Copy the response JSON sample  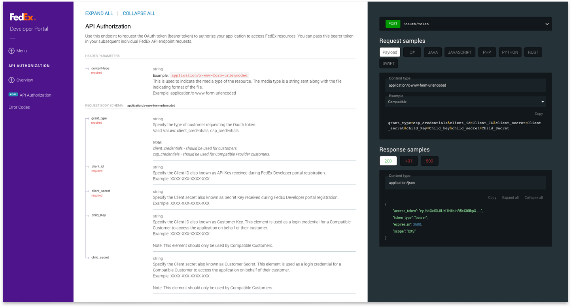coord(492,197)
